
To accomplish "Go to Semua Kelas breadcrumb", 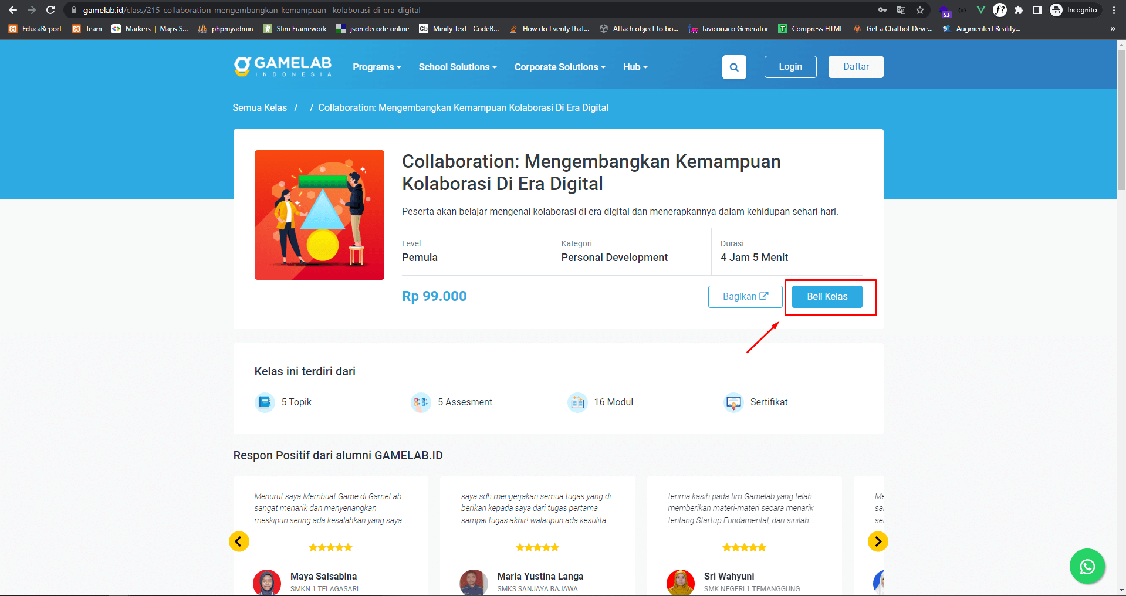I will [260, 107].
